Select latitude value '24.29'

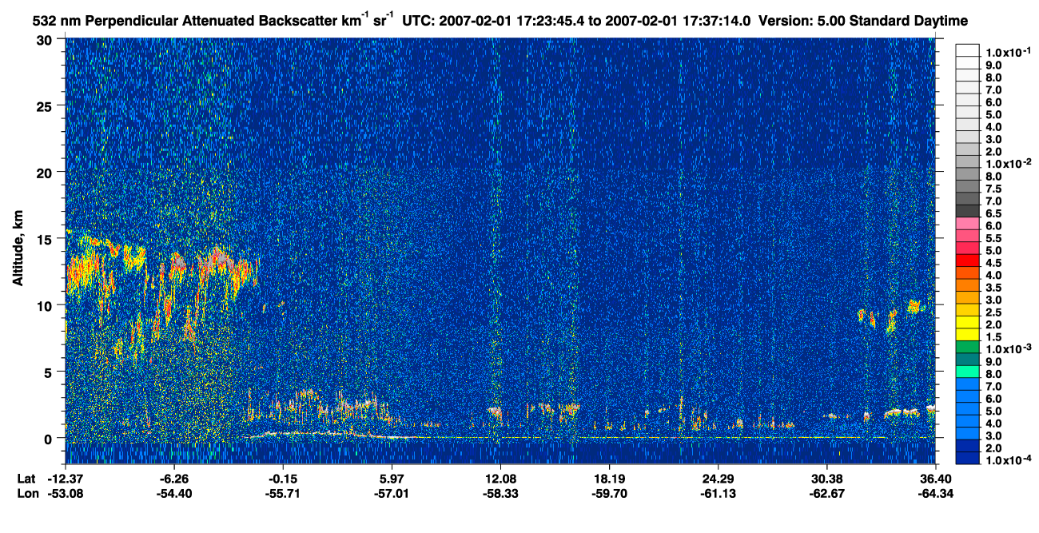(x=718, y=479)
